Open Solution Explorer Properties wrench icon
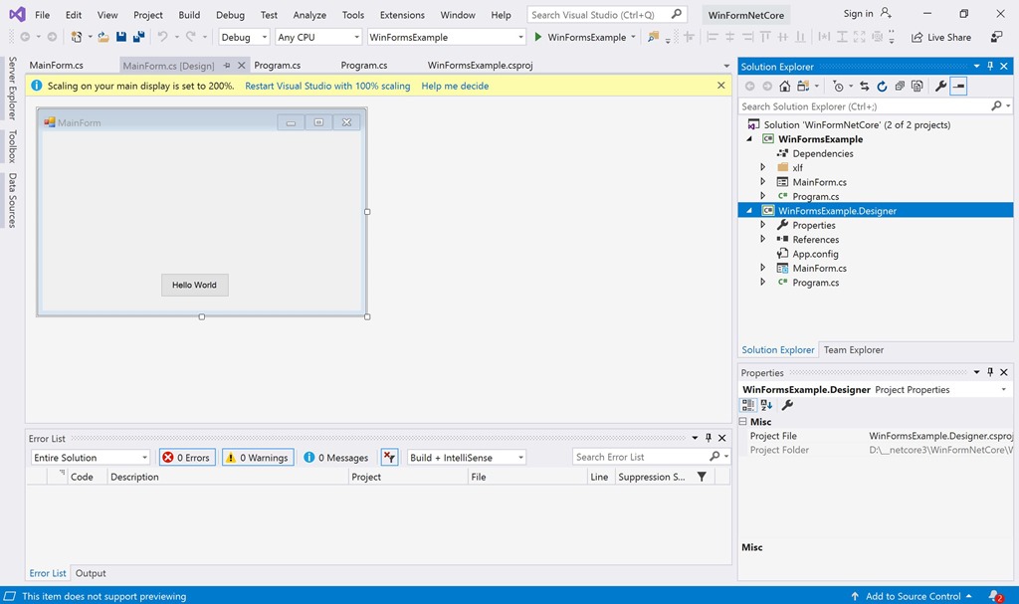This screenshot has height=604, width=1019. pyautogui.click(x=940, y=86)
